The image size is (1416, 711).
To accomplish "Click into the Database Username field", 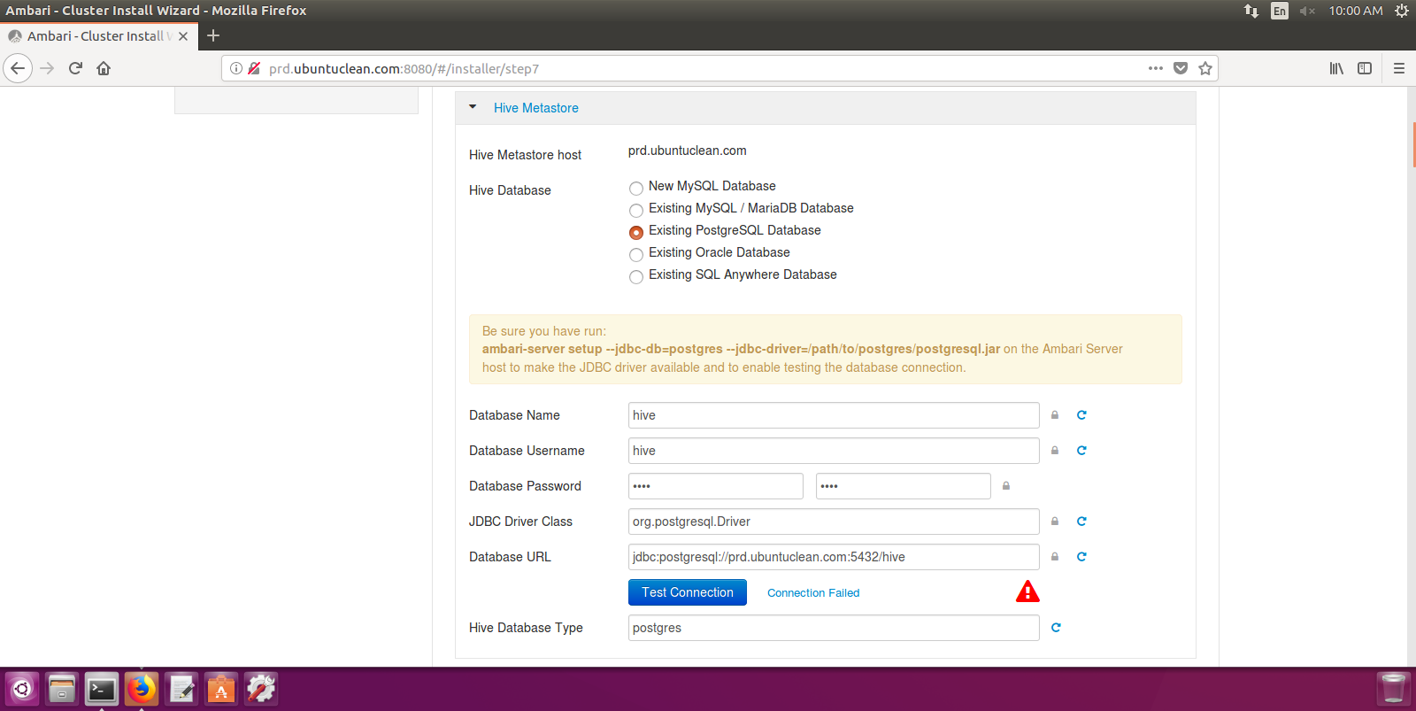I will (834, 451).
